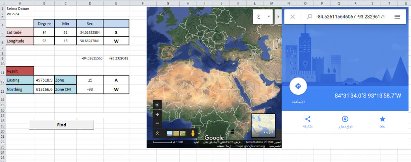
Task: Select the decimal longitude cell -93.2329618
Action: click(116, 58)
